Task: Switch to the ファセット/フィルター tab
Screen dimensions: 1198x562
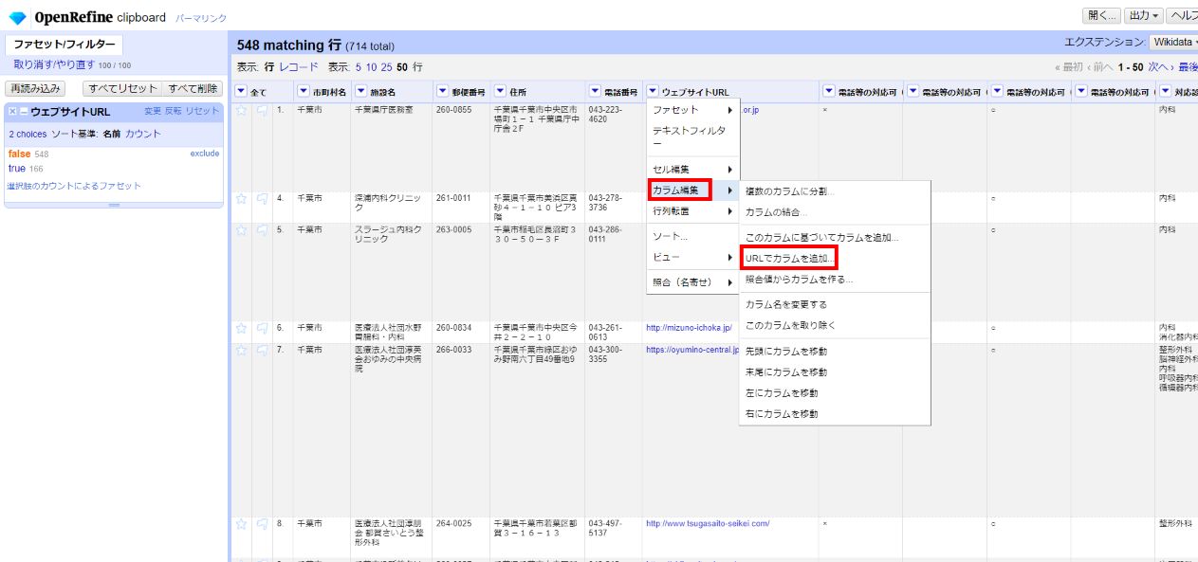Action: click(65, 45)
